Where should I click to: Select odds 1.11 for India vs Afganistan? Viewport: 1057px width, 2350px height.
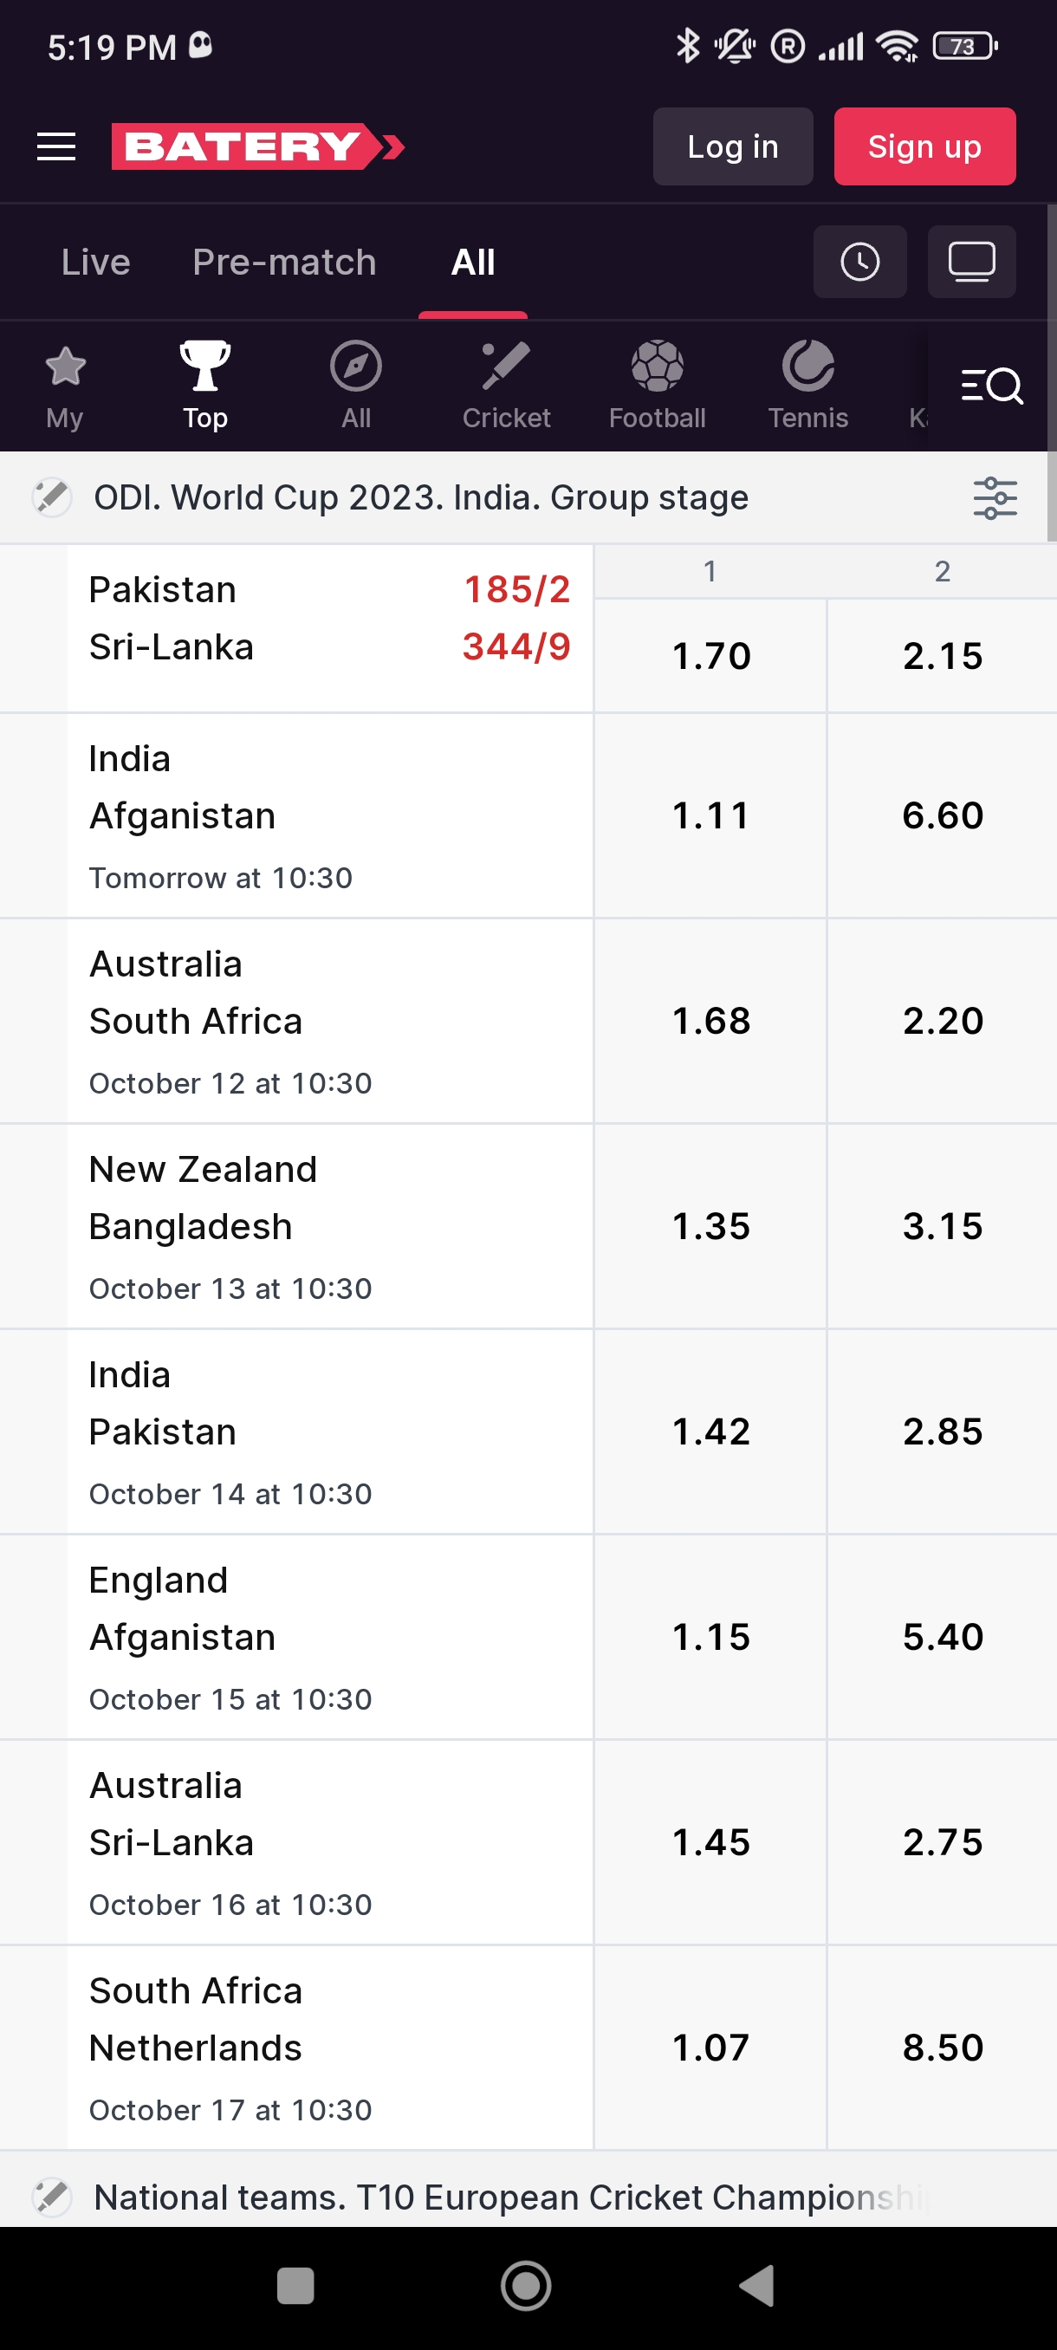[x=710, y=815]
